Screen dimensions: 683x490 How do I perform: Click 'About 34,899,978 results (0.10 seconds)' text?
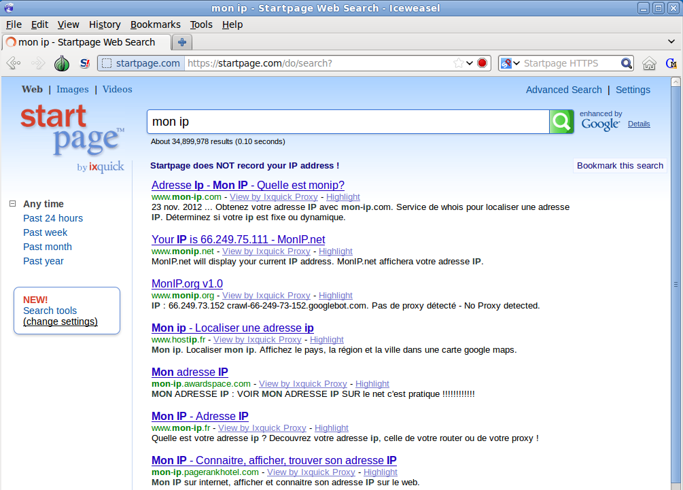[217, 141]
